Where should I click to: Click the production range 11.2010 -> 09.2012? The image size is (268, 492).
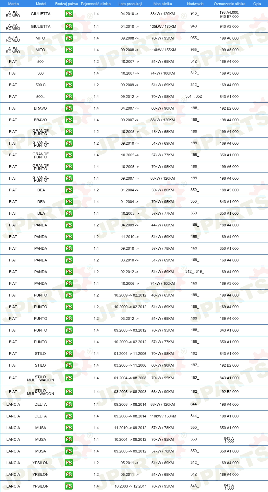[130, 428]
